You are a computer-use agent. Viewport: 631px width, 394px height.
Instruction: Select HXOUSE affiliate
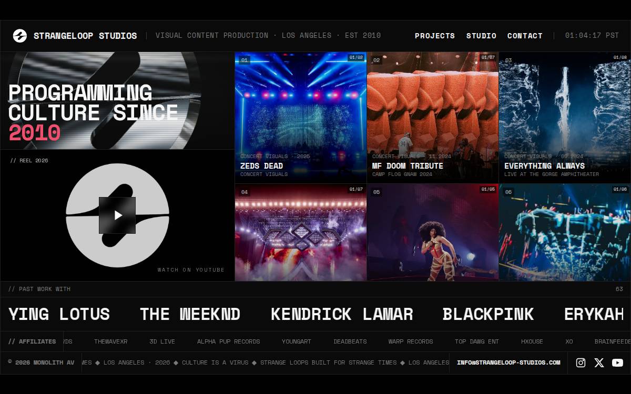pyautogui.click(x=532, y=341)
